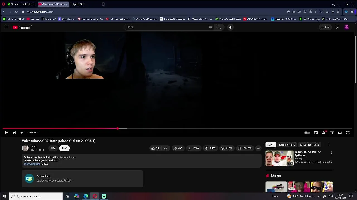Play the paused YouTube video
Screen dimensions: 357x200
tap(6, 133)
